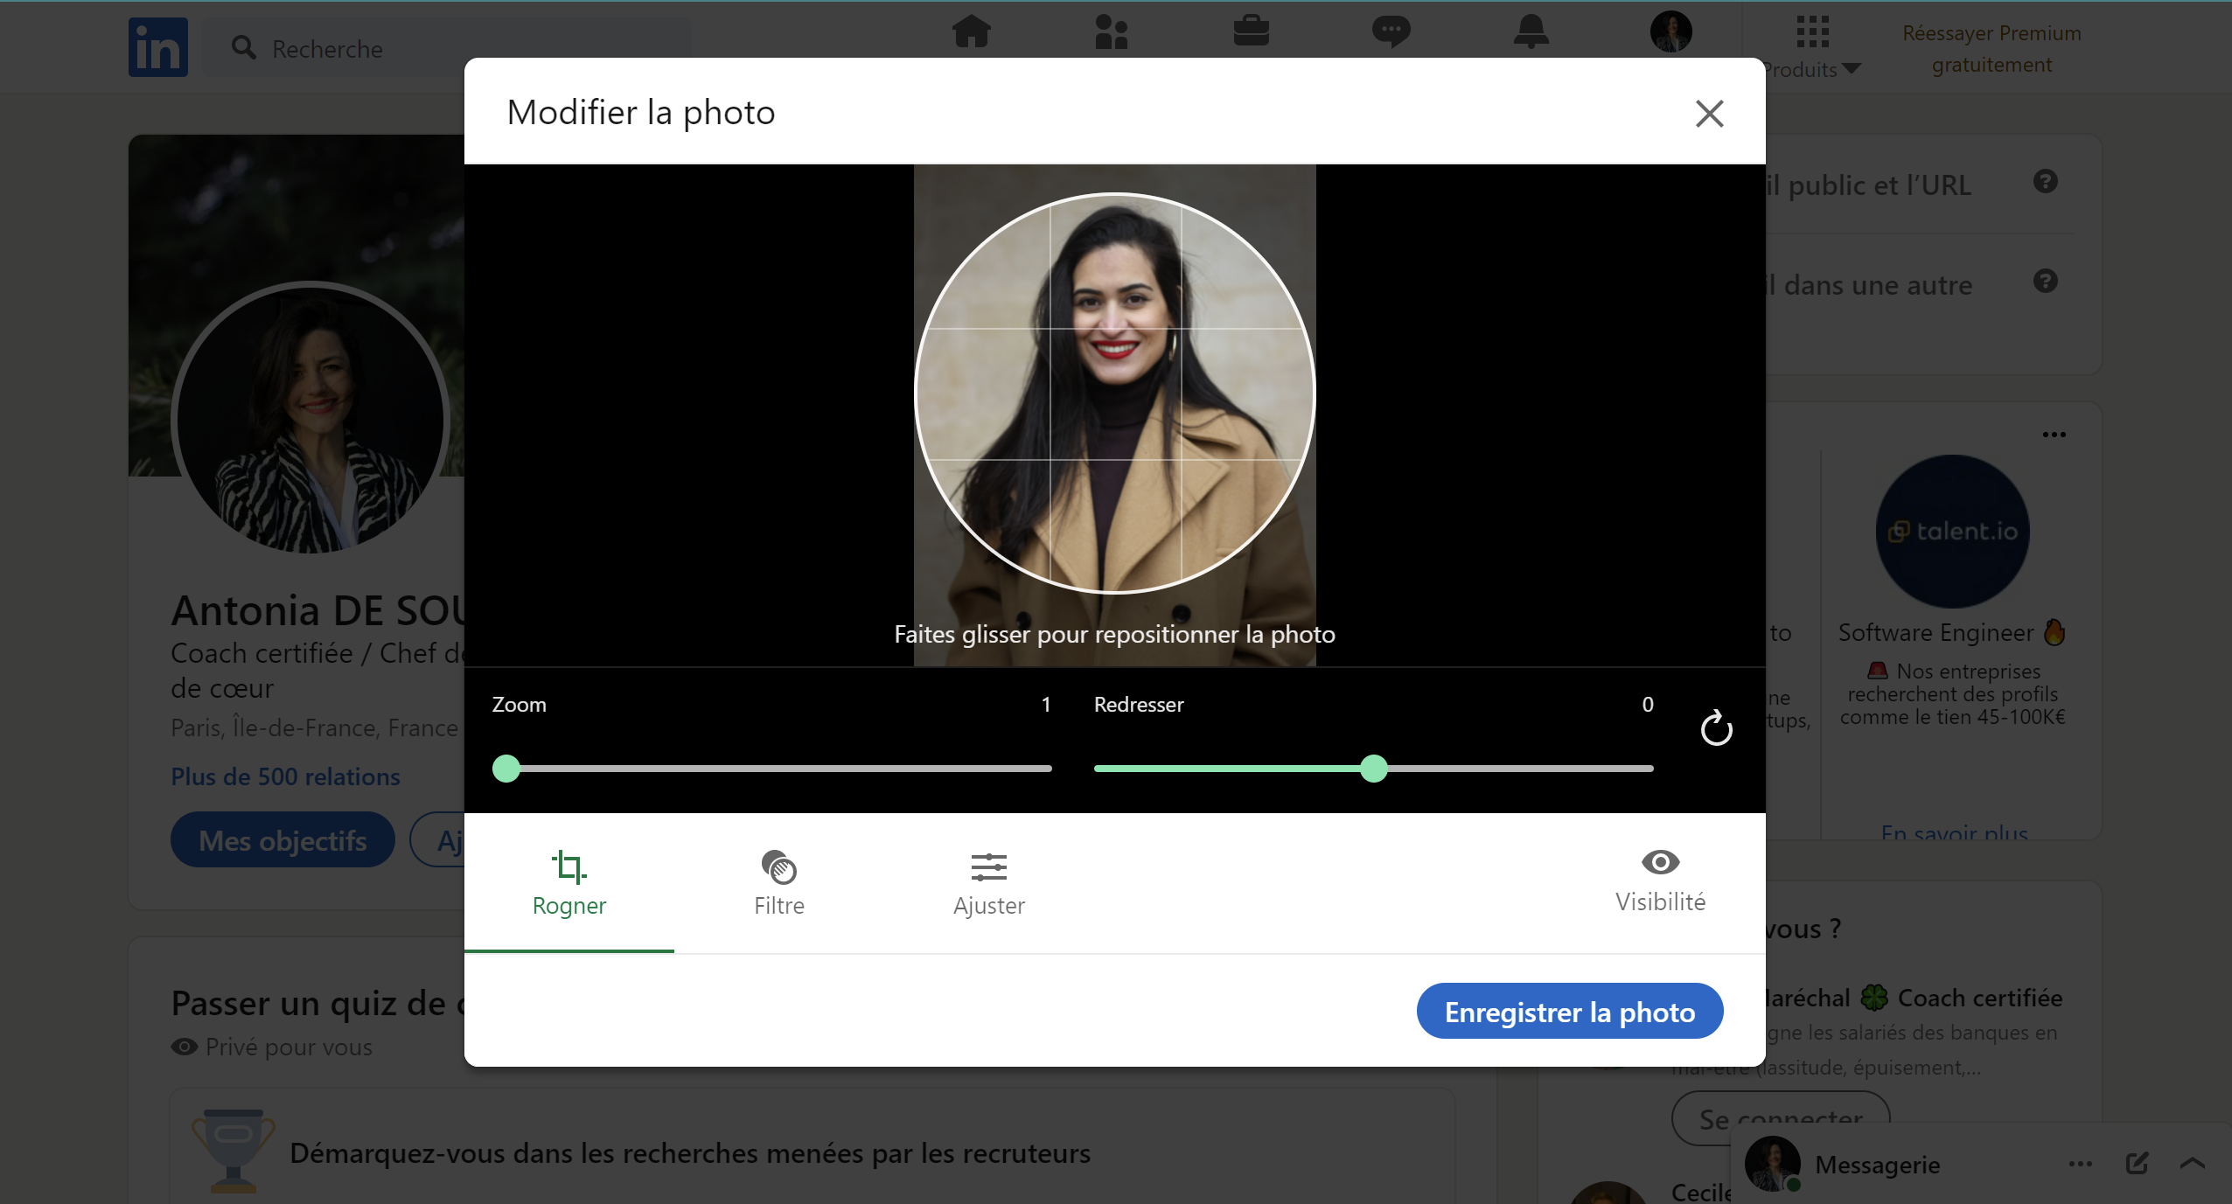Click the help icon beside public et l'URL
Image resolution: width=2232 pixels, height=1204 pixels.
point(2046,182)
